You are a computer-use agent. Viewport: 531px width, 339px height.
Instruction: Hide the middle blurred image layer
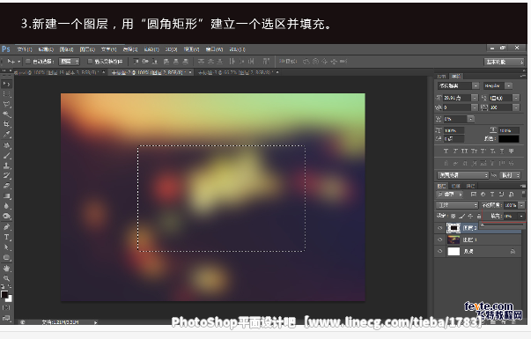pos(440,240)
